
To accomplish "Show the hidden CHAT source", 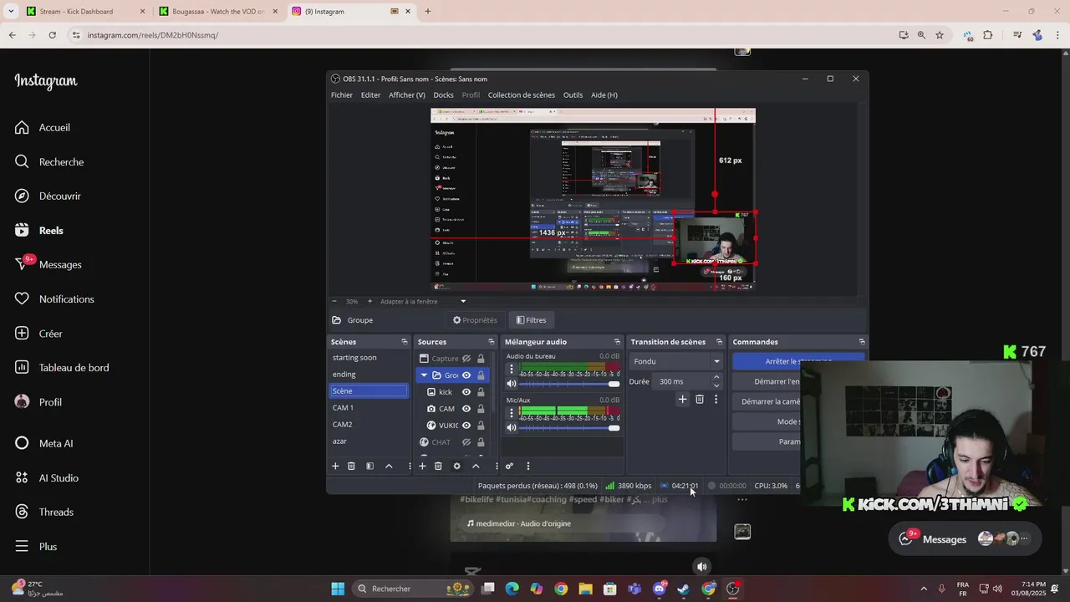I will coord(466,442).
